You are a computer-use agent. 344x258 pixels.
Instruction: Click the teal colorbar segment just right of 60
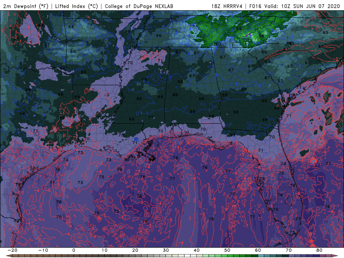[x=261, y=256]
